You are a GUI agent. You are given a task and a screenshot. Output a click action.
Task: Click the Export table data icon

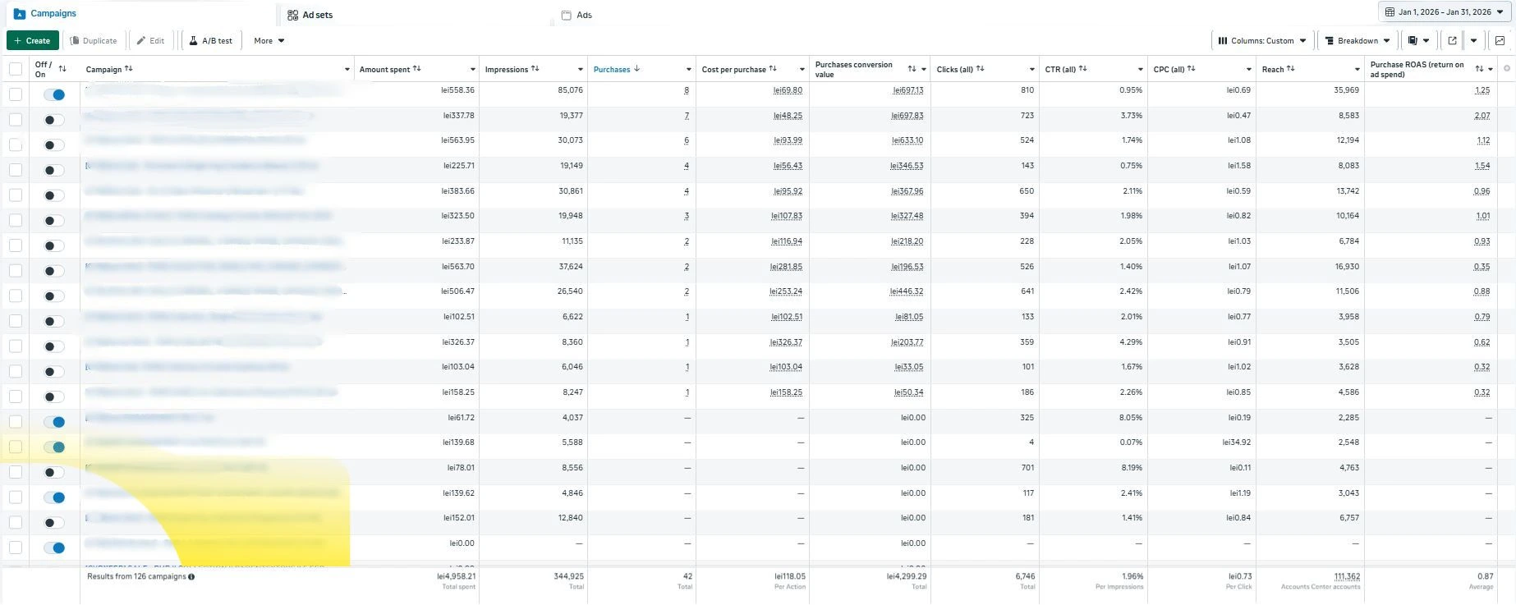click(x=1452, y=40)
